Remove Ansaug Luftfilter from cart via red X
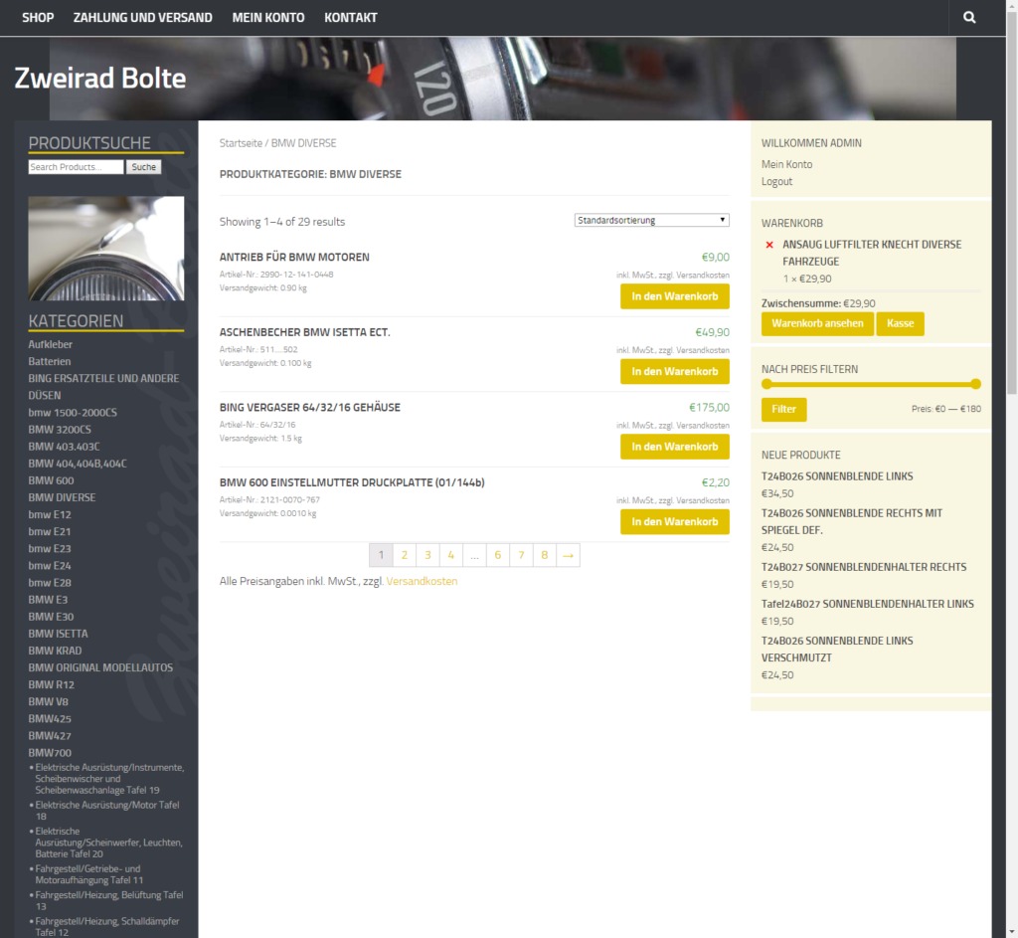 pos(769,245)
